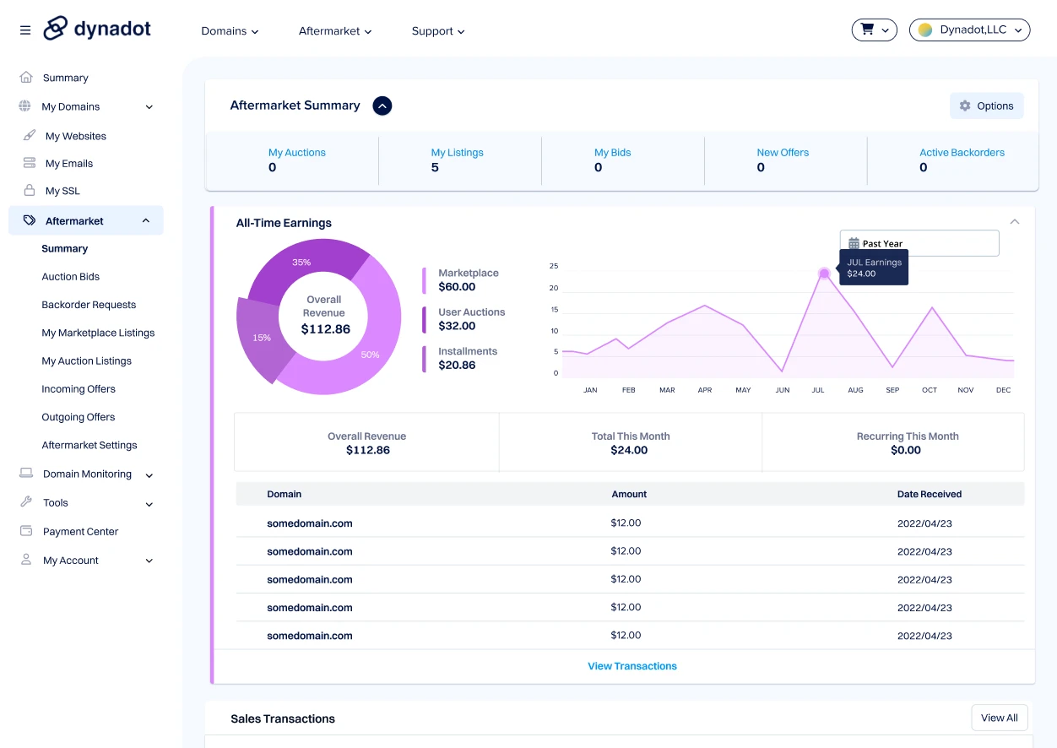Open the Support top menu
This screenshot has height=748, width=1057.
point(438,31)
